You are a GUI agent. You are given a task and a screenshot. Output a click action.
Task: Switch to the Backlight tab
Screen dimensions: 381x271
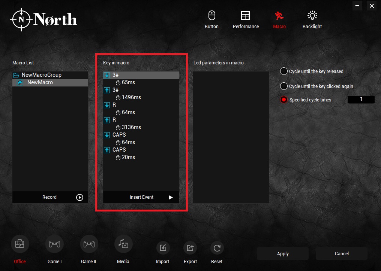coord(312,20)
